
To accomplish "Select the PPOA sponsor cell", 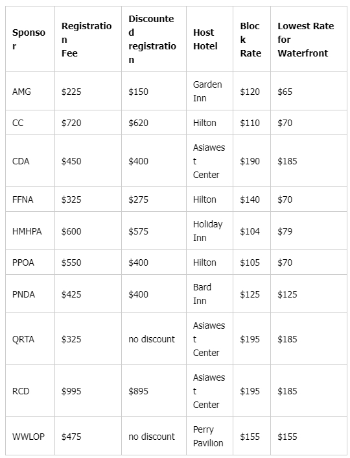I will (30, 262).
